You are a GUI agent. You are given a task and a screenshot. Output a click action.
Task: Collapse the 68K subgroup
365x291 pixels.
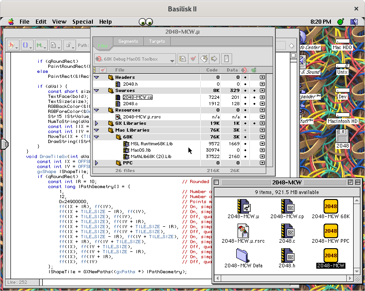tap(96, 137)
